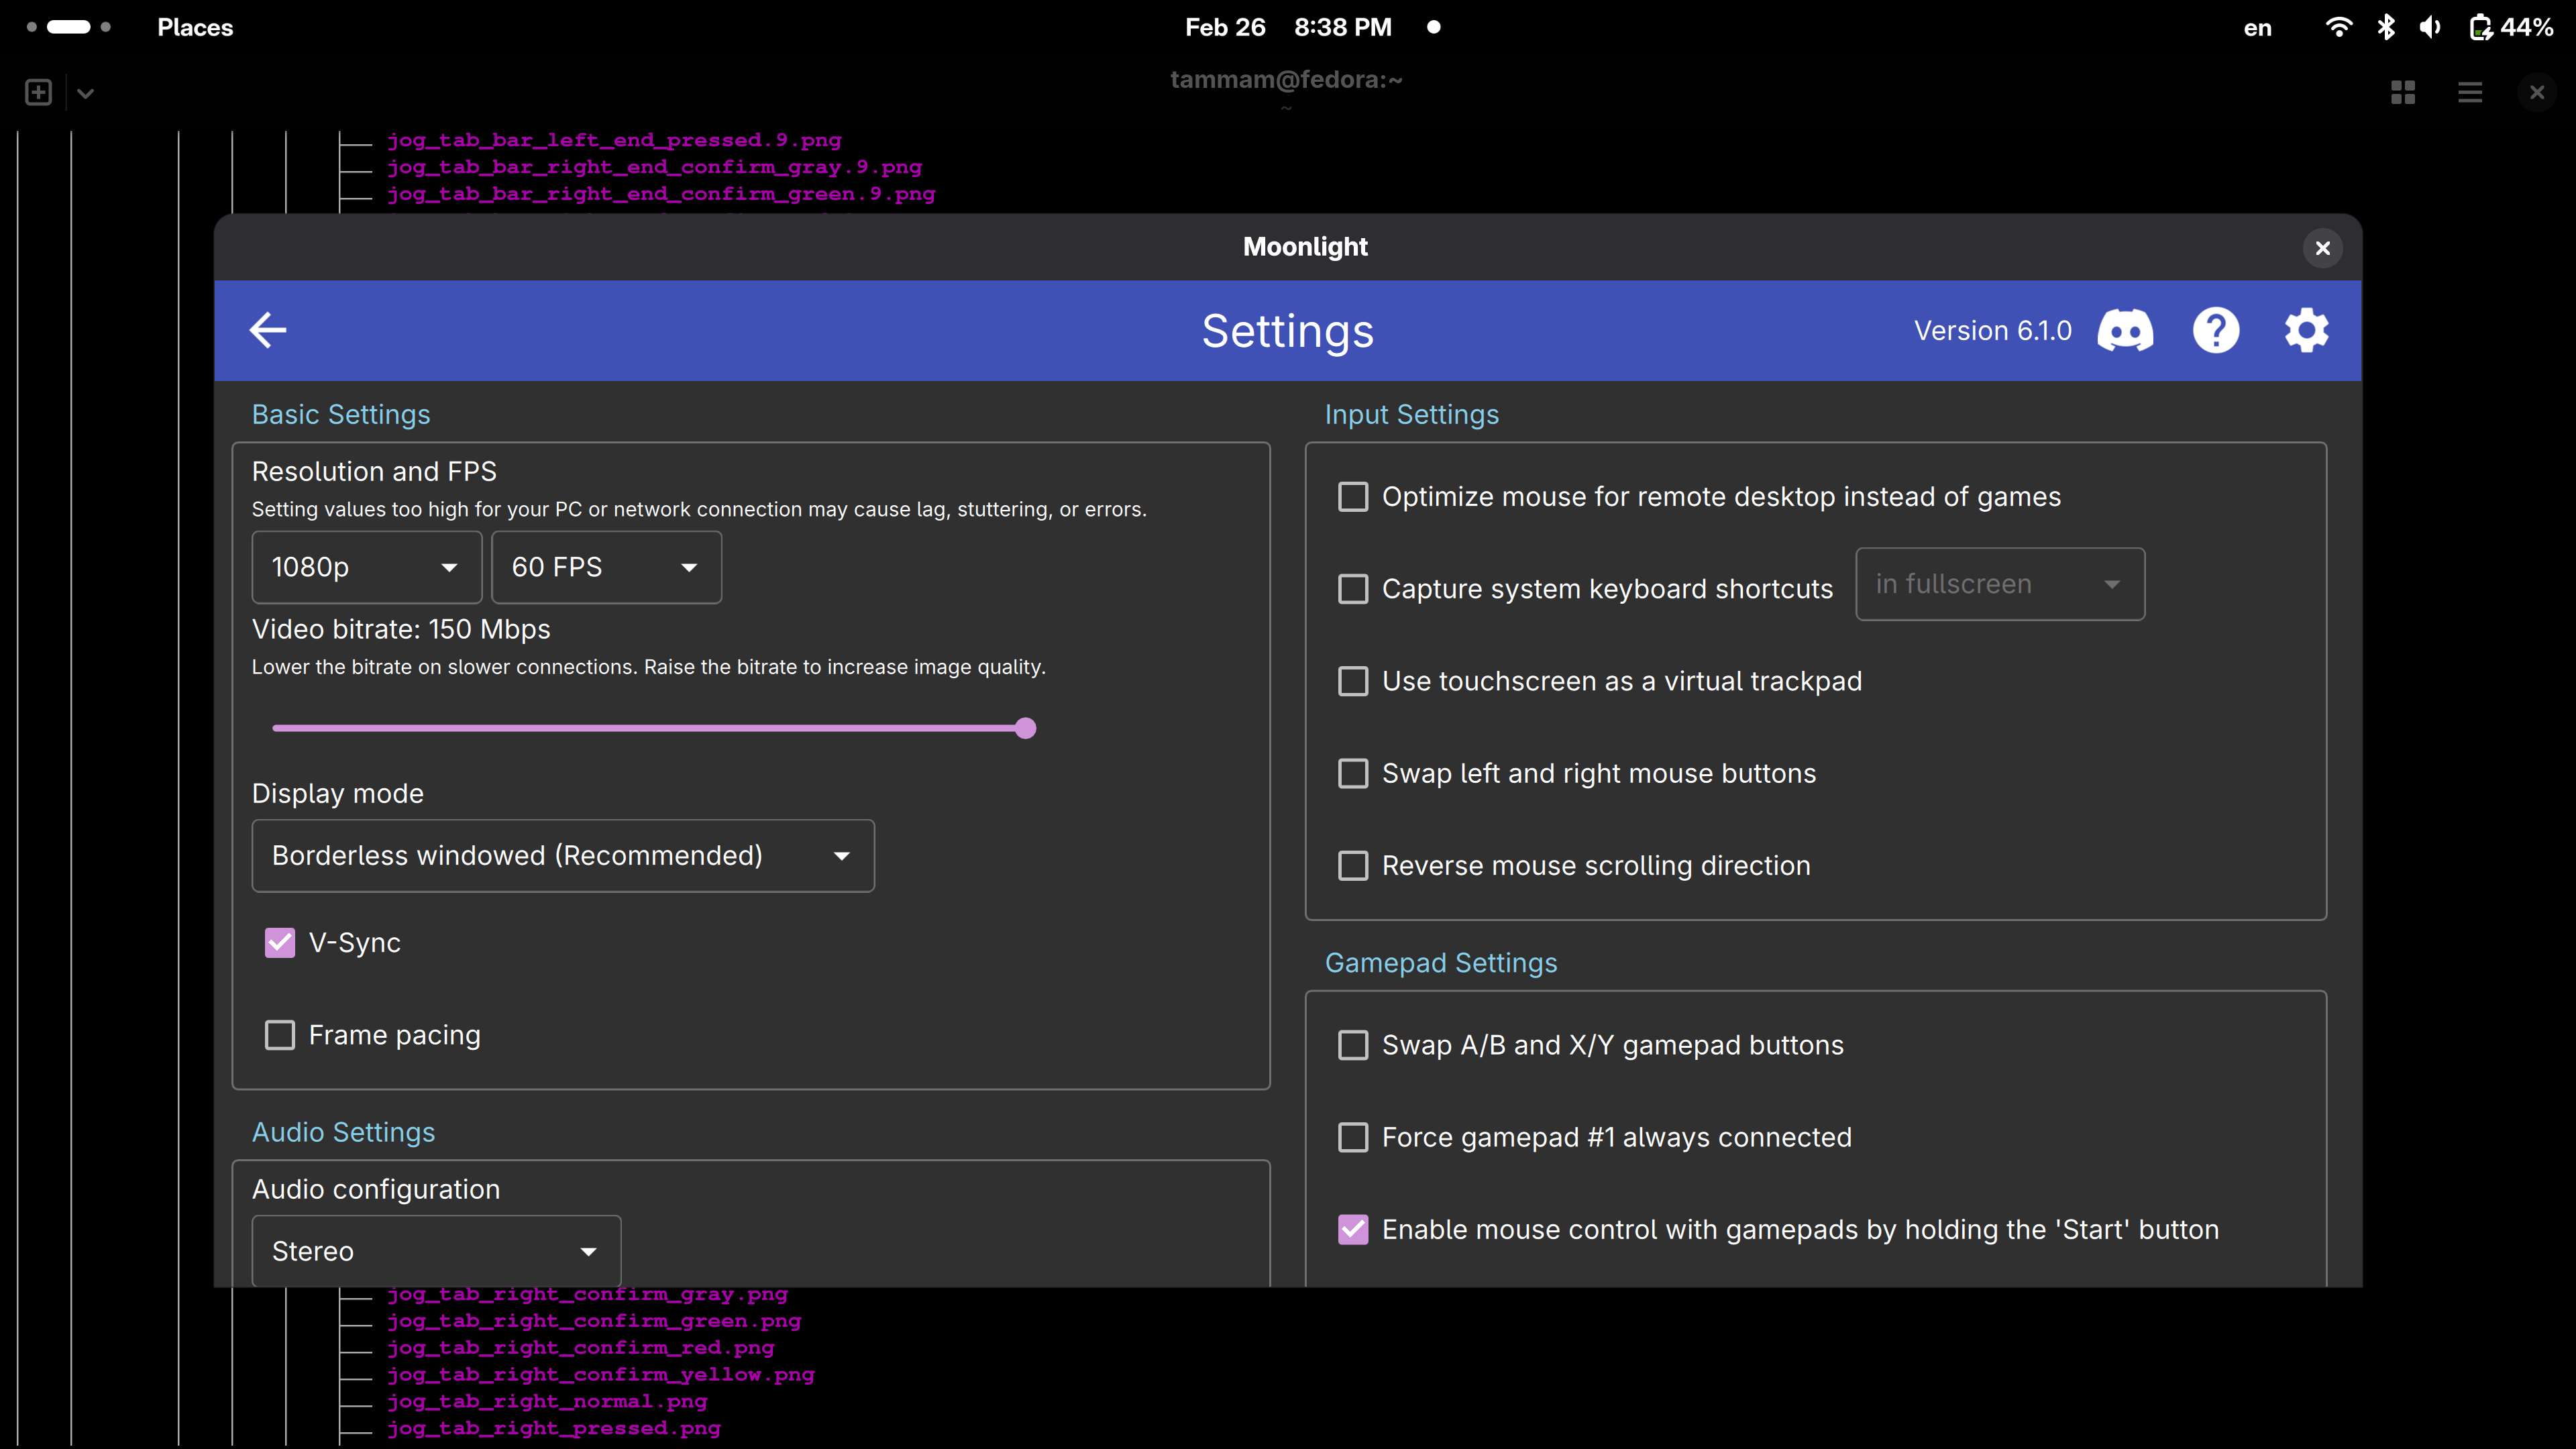Open the Discord community icon
This screenshot has height=1449, width=2576.
[x=2125, y=331]
